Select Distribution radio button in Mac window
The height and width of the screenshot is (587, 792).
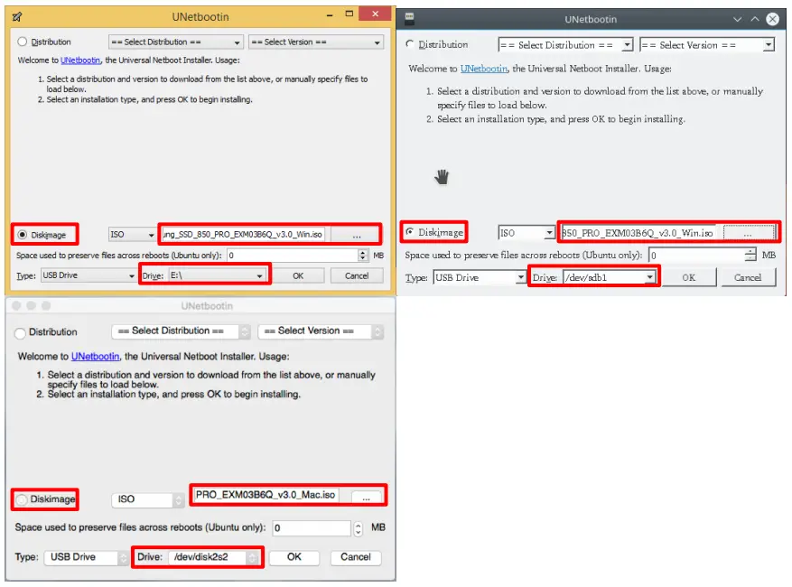coord(20,333)
